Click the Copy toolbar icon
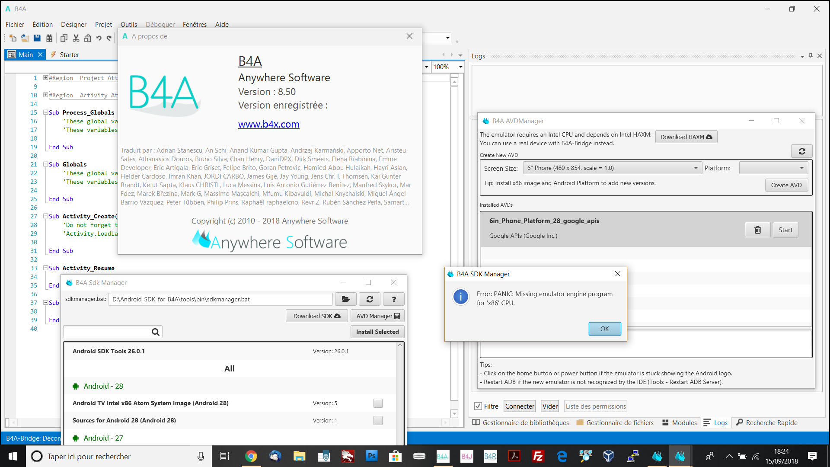This screenshot has height=467, width=830. (64, 38)
